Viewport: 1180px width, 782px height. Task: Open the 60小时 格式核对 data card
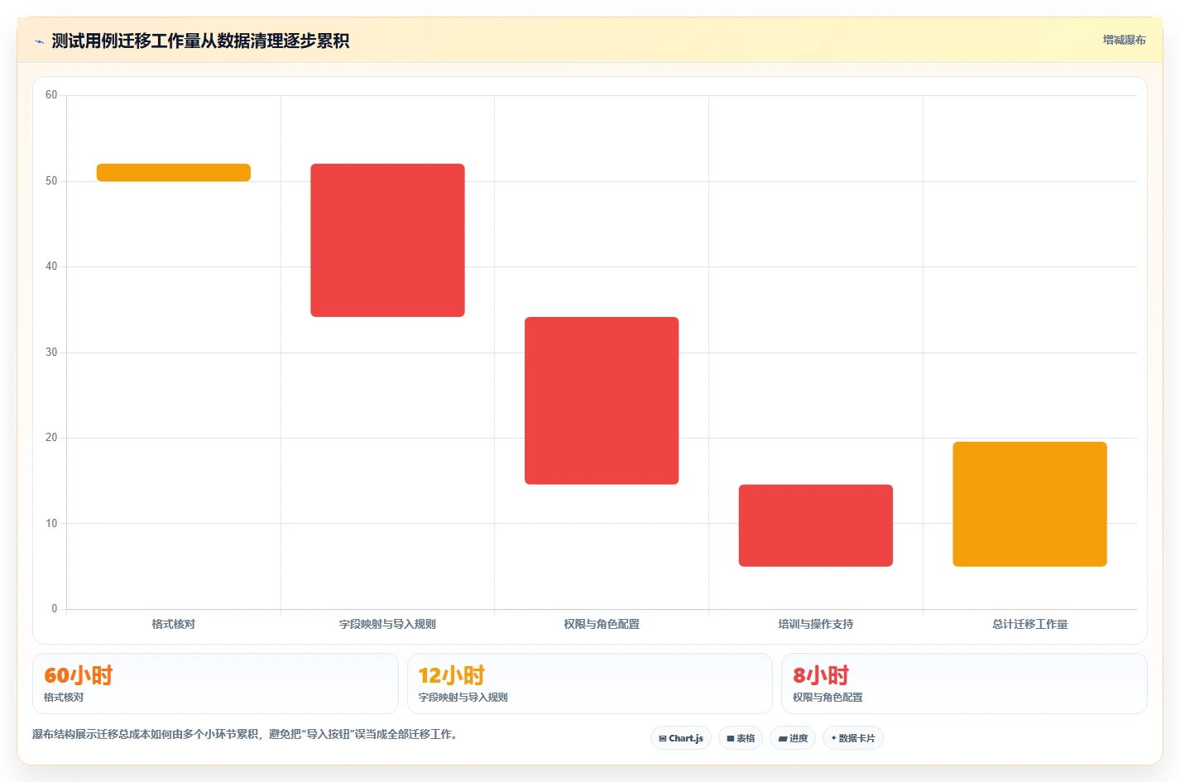[x=215, y=684]
